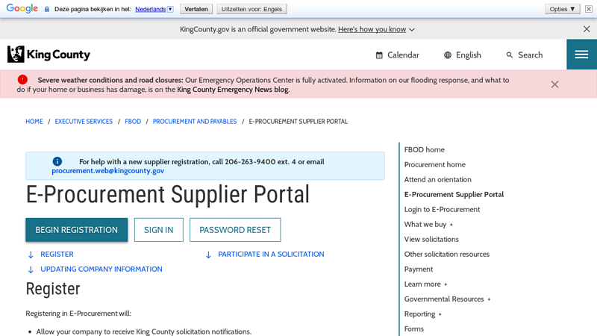This screenshot has width=597, height=336.
Task: Click the Google logo in translate bar
Action: coord(22,8)
